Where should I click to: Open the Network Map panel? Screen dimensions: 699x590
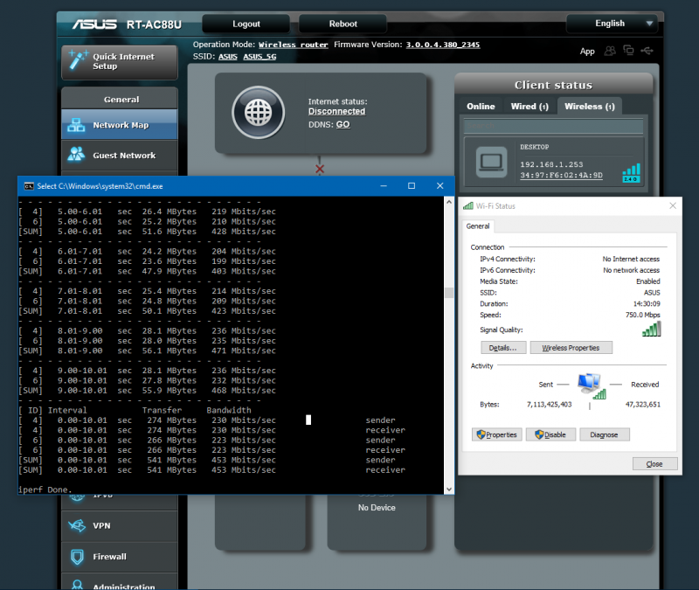(119, 124)
